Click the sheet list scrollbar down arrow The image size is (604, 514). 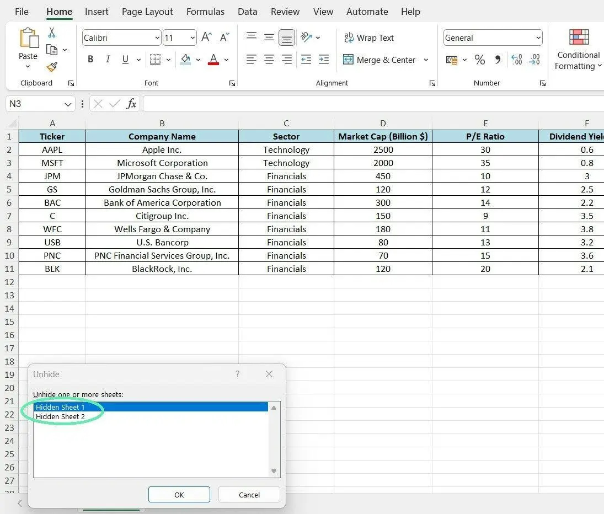(x=274, y=471)
